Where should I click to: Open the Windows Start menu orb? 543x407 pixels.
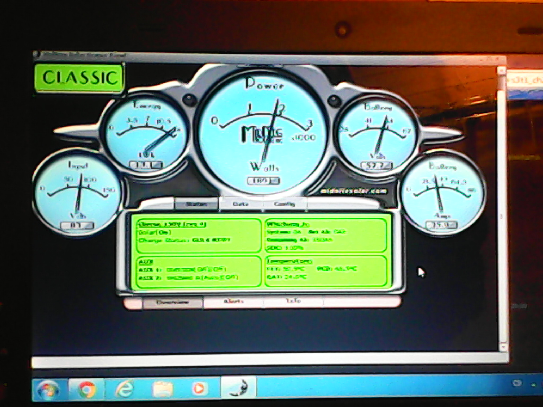coord(48,390)
